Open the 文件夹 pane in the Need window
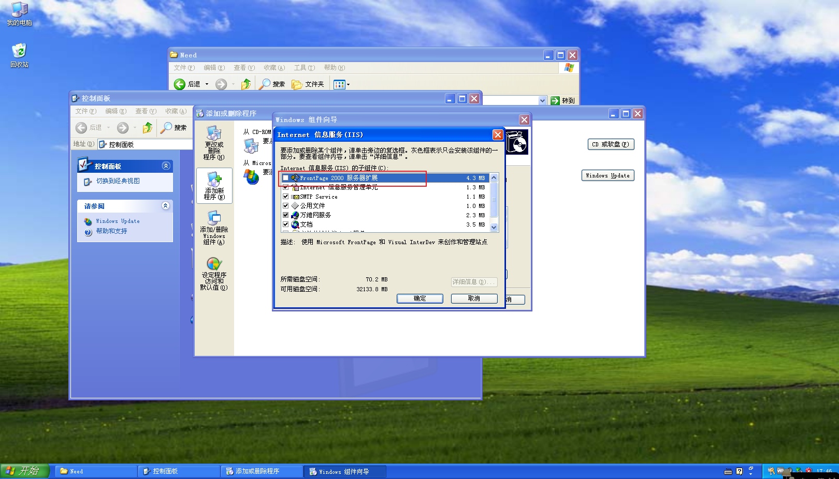 pyautogui.click(x=308, y=84)
